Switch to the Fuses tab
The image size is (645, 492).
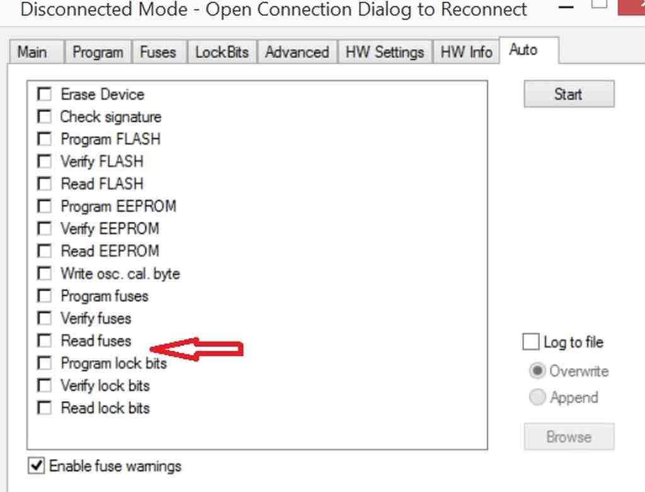(x=158, y=52)
